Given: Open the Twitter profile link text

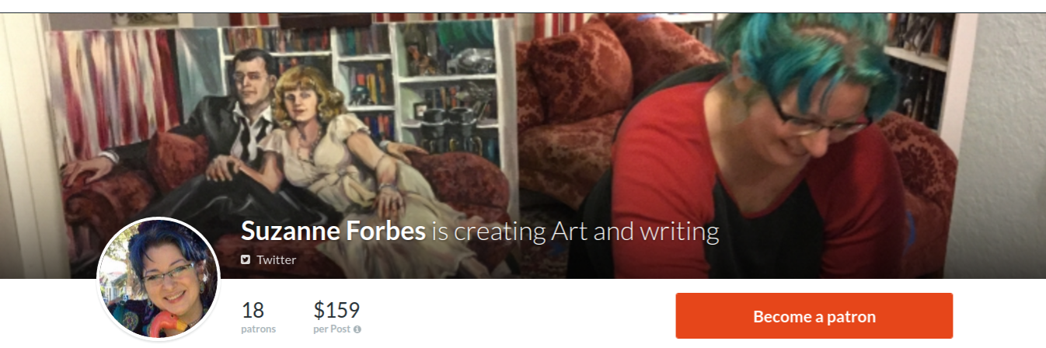Looking at the screenshot, I should click(276, 259).
